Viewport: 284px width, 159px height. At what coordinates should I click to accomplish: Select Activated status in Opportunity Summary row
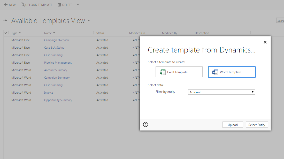tap(102, 100)
